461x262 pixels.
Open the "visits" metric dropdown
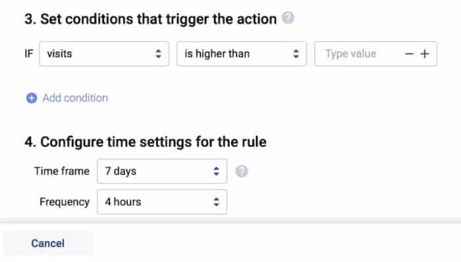point(104,54)
